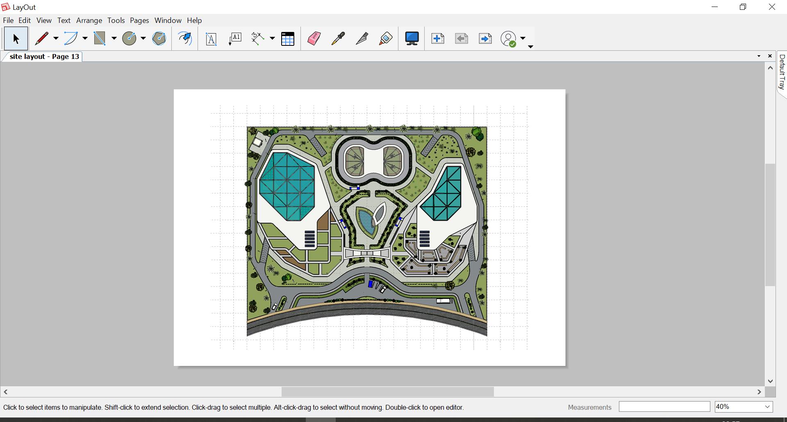This screenshot has width=787, height=422.
Task: Select the Text tool
Action: click(211, 39)
